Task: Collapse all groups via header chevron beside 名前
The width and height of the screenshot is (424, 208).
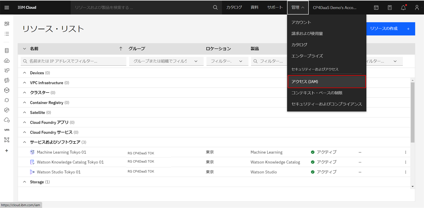Action: pyautogui.click(x=25, y=49)
